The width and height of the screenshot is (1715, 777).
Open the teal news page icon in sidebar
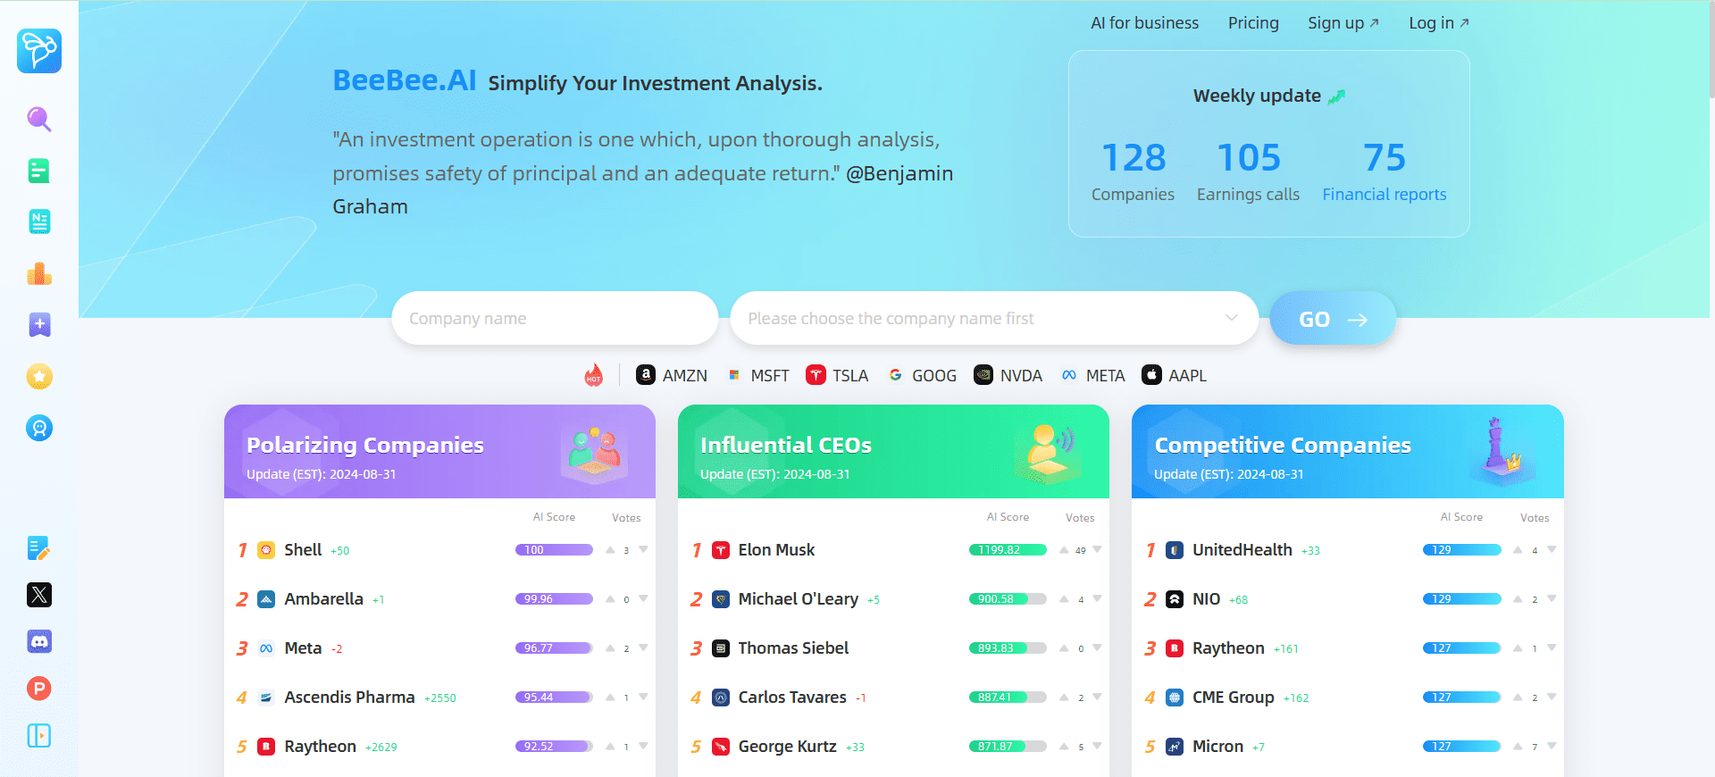(39, 221)
